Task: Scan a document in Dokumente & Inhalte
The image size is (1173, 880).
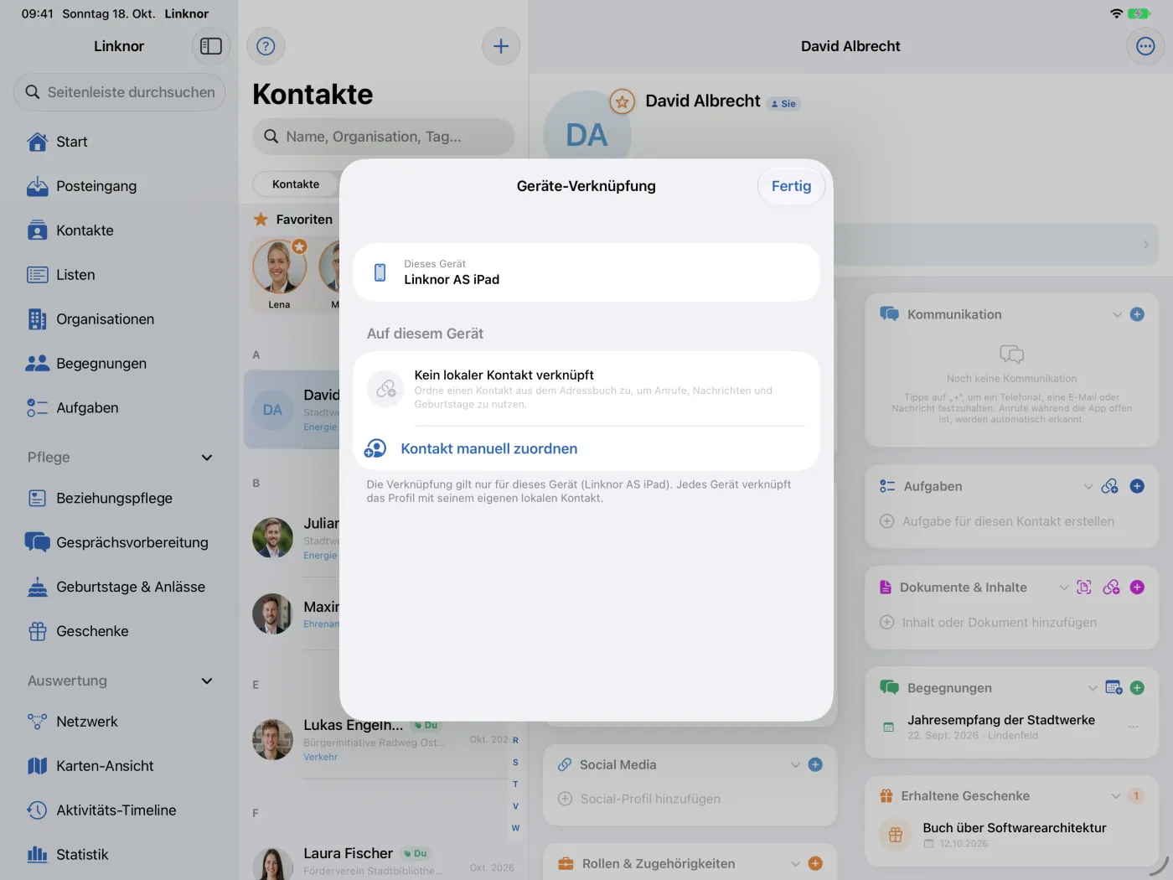Action: coord(1084,588)
